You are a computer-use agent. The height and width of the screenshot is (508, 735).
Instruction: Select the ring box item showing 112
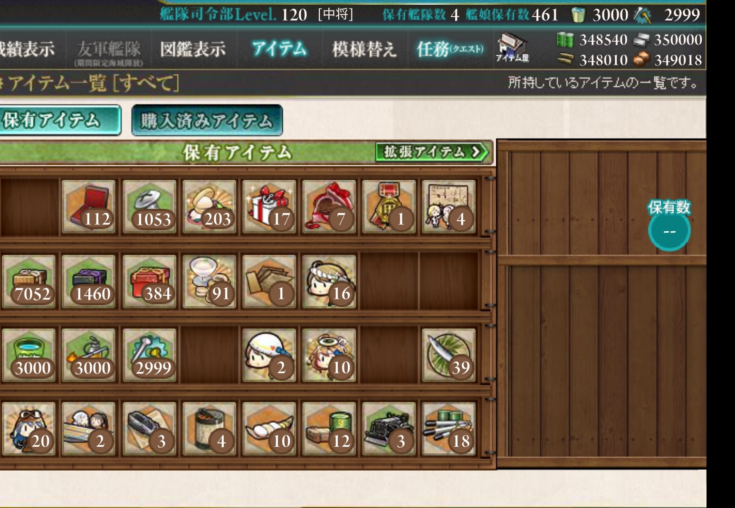[89, 207]
